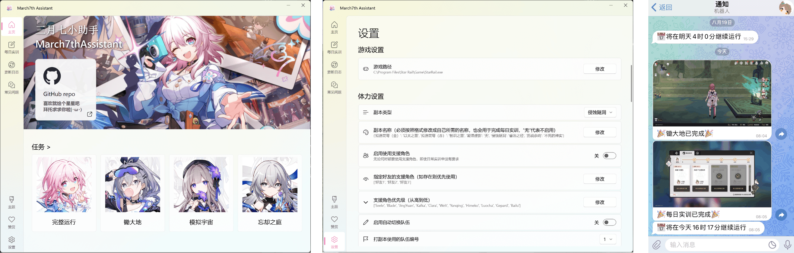The image size is (794, 253).
Task: Click the message 将在今天 16 时 17 分继续运行
Action: [708, 228]
